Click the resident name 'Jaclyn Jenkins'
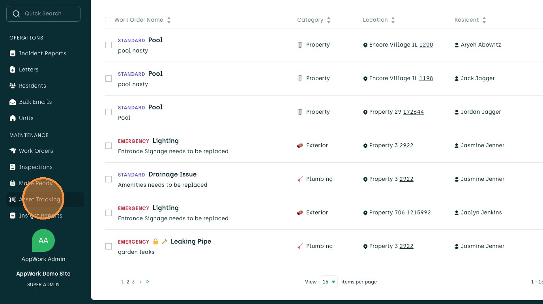 (x=481, y=213)
